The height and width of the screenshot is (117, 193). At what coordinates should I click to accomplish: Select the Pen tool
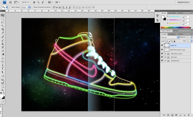[x=3, y=65]
